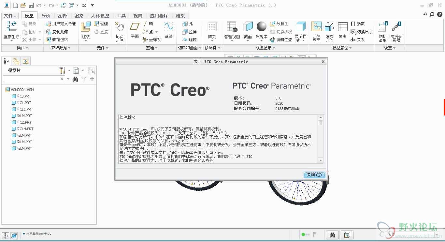Create a datum 平面 plane
The width and height of the screenshot is (445, 242).
click(135, 30)
